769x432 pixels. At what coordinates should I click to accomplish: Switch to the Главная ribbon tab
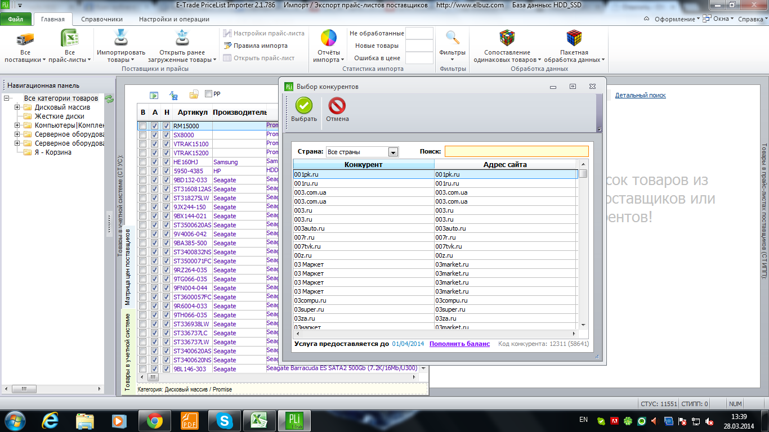[x=53, y=19]
